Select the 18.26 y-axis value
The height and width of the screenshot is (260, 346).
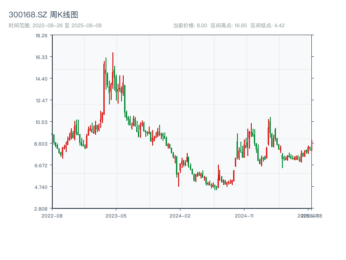coord(42,36)
